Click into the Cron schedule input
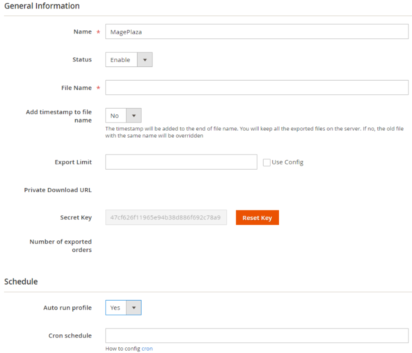This screenshot has width=412, height=353. point(256,335)
